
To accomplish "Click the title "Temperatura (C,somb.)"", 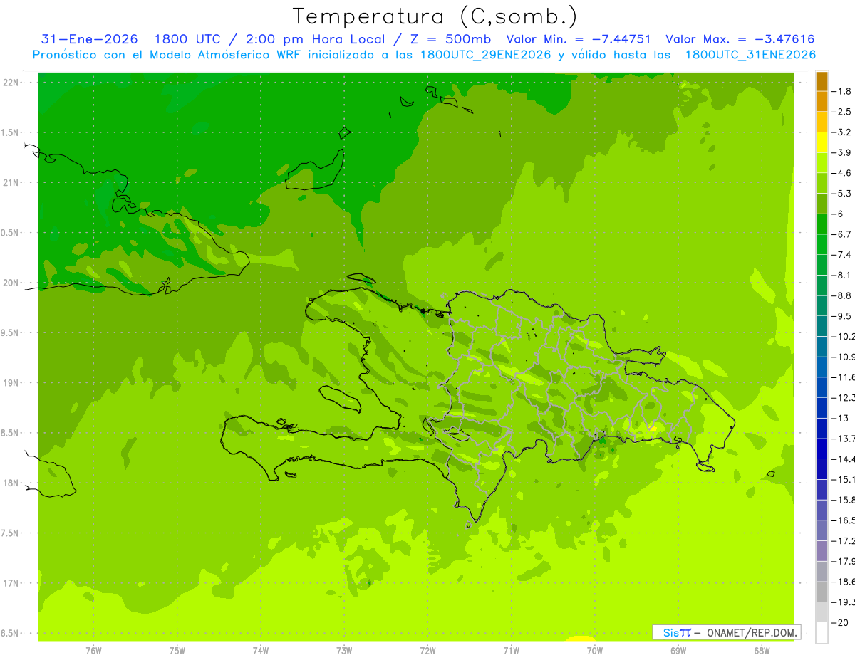I will pos(435,16).
